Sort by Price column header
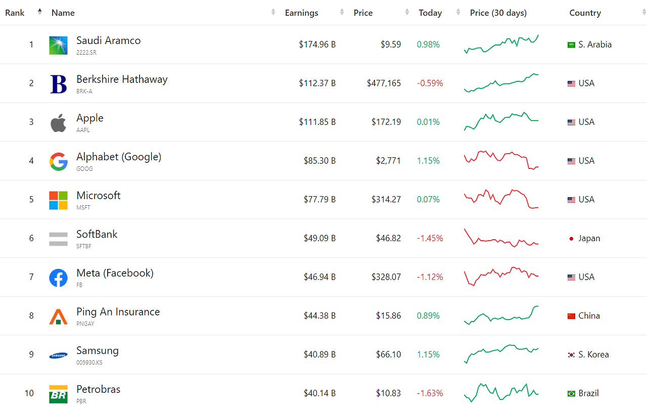 click(x=363, y=13)
